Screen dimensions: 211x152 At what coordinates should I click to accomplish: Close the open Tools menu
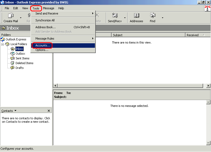point(36,8)
